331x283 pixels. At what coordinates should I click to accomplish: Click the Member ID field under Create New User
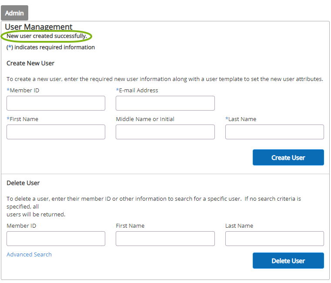coord(56,103)
